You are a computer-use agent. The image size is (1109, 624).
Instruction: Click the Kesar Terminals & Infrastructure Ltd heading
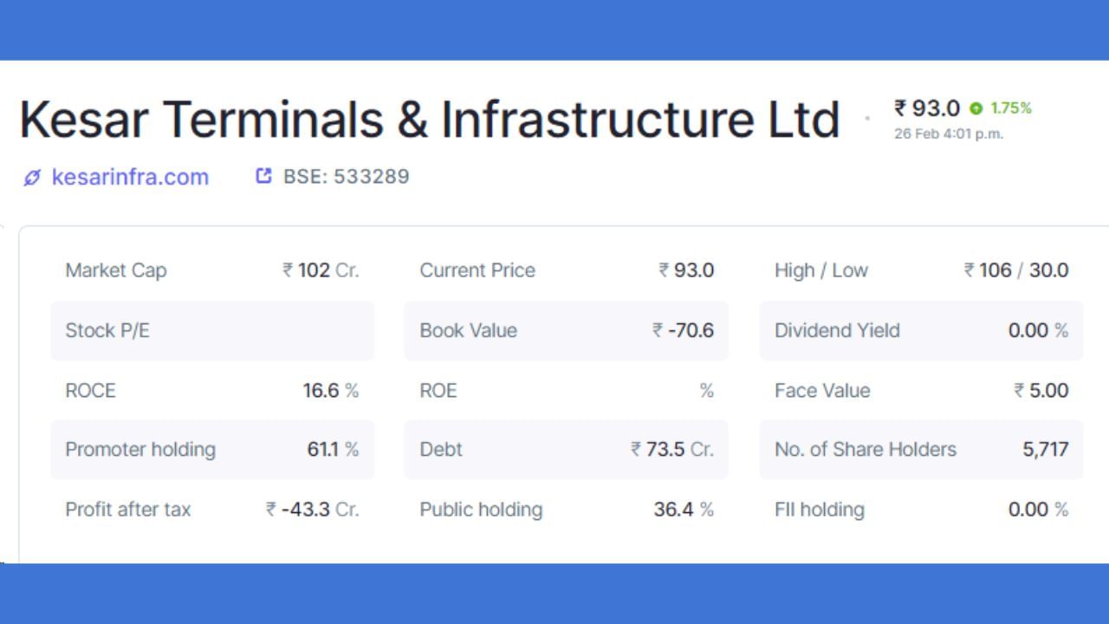(x=430, y=120)
